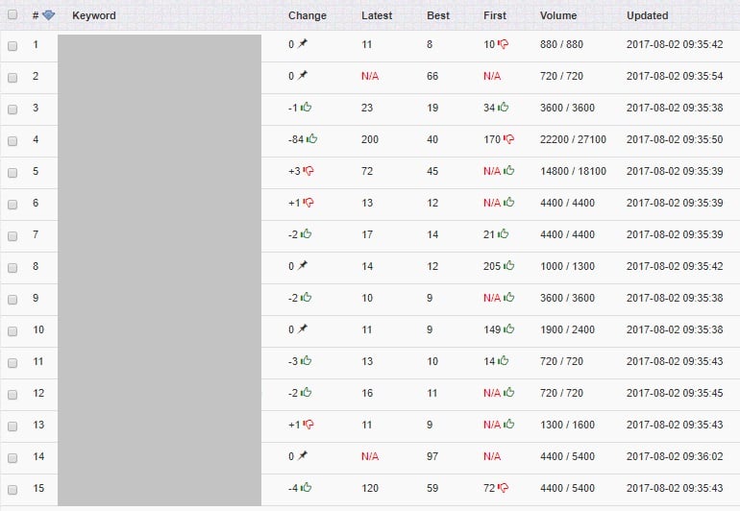Image resolution: width=740 pixels, height=511 pixels.
Task: Sort table by Change column header
Action: [x=308, y=15]
